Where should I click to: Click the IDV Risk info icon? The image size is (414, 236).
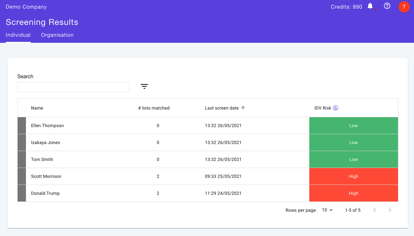point(336,108)
